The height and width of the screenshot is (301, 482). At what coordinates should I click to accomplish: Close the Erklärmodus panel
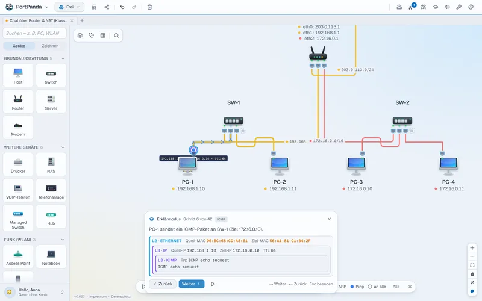[329, 219]
